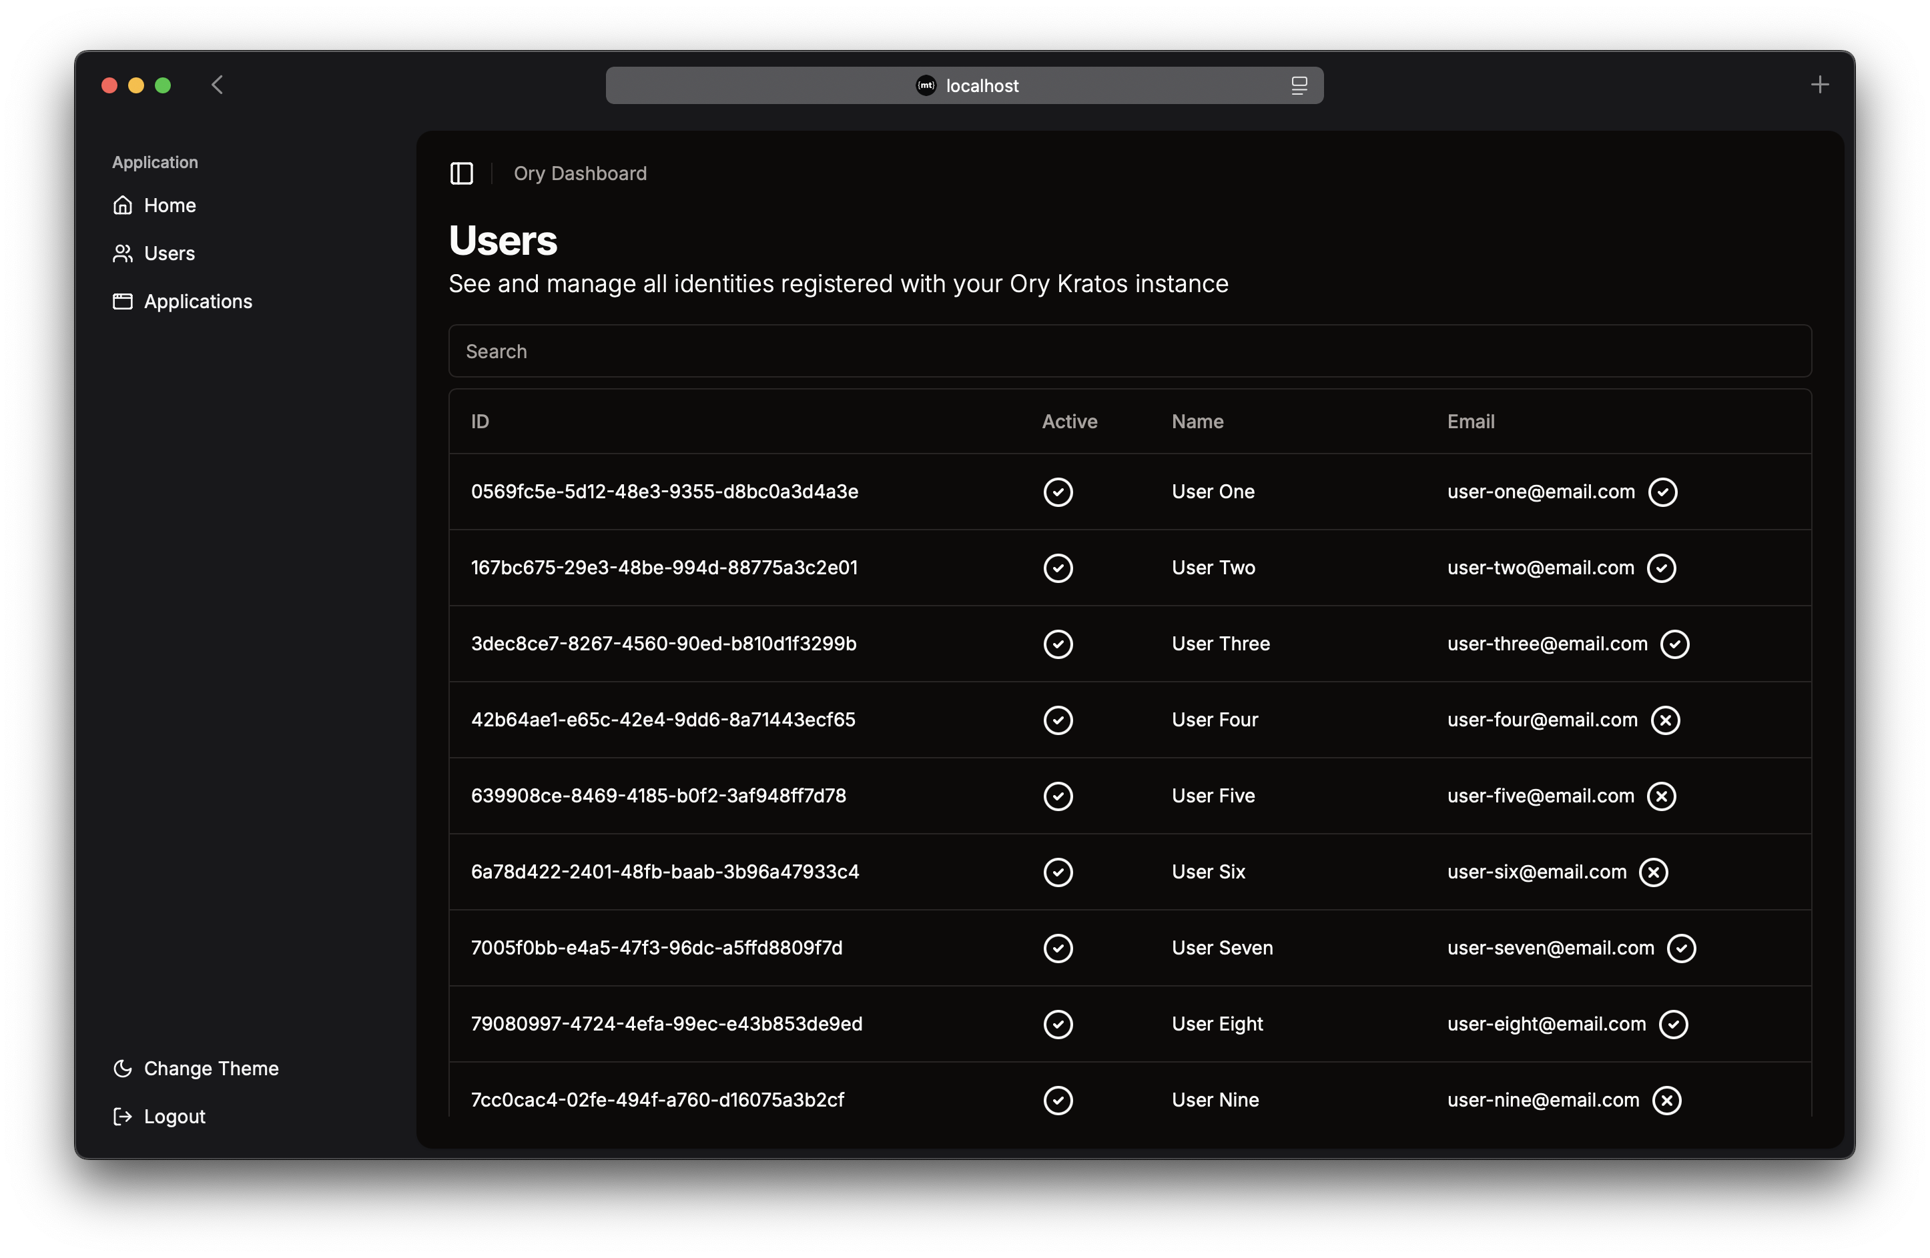Click the Home house icon
Image resolution: width=1930 pixels, height=1258 pixels.
(122, 205)
